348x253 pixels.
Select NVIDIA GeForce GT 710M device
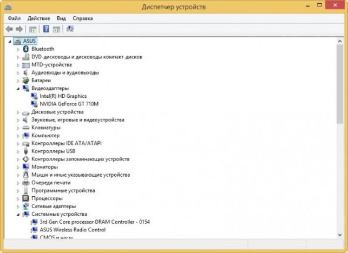coord(69,104)
